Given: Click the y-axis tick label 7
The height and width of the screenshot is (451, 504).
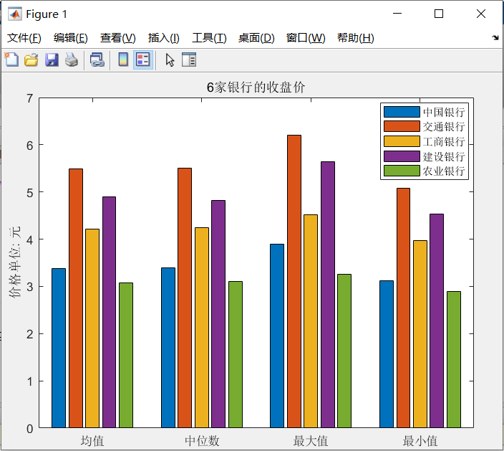Looking at the screenshot, I should 30,98.
